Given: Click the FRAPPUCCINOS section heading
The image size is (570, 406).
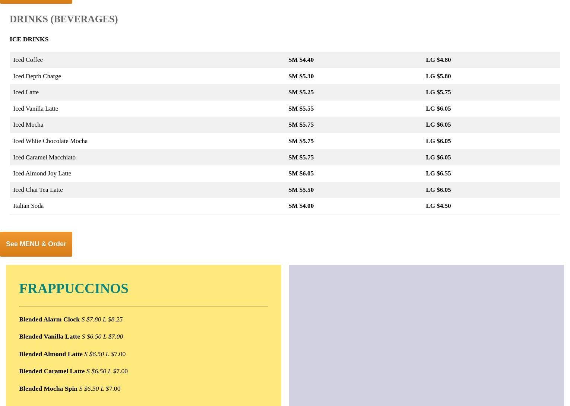Looking at the screenshot, I should pos(74,289).
